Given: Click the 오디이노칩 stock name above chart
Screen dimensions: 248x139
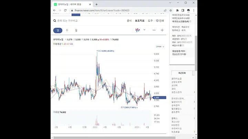Looking at the screenshot, I should click(x=58, y=40).
